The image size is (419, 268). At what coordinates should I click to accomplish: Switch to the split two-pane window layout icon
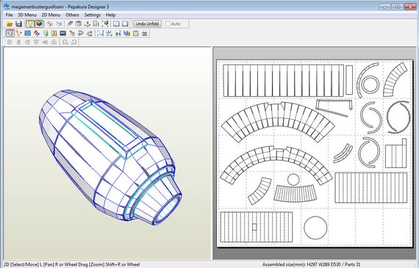pos(116,23)
